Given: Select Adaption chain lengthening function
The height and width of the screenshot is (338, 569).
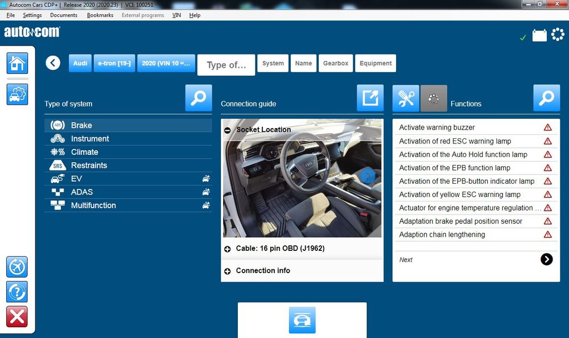Looking at the screenshot, I should pyautogui.click(x=476, y=234).
